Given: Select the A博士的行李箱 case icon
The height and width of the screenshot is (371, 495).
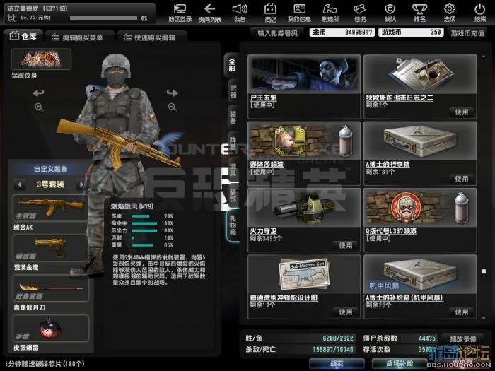Looking at the screenshot, I should tap(420, 141).
